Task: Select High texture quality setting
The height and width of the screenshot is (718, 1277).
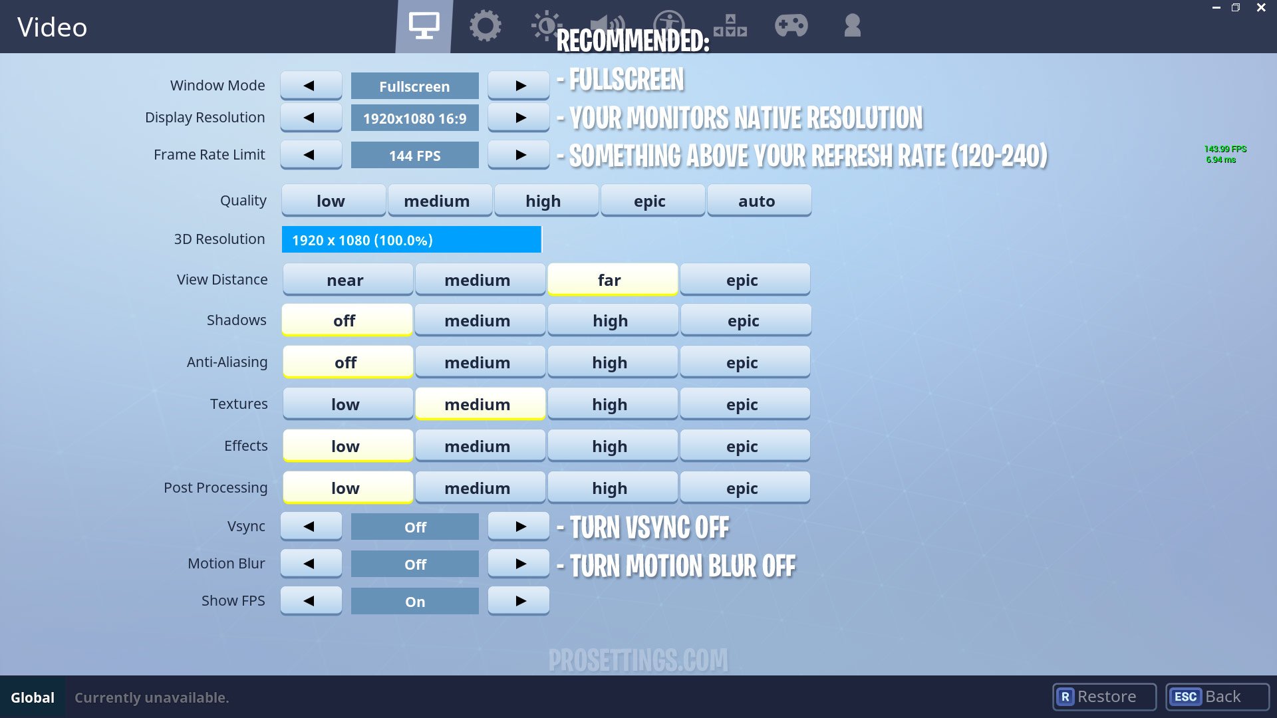Action: (611, 404)
